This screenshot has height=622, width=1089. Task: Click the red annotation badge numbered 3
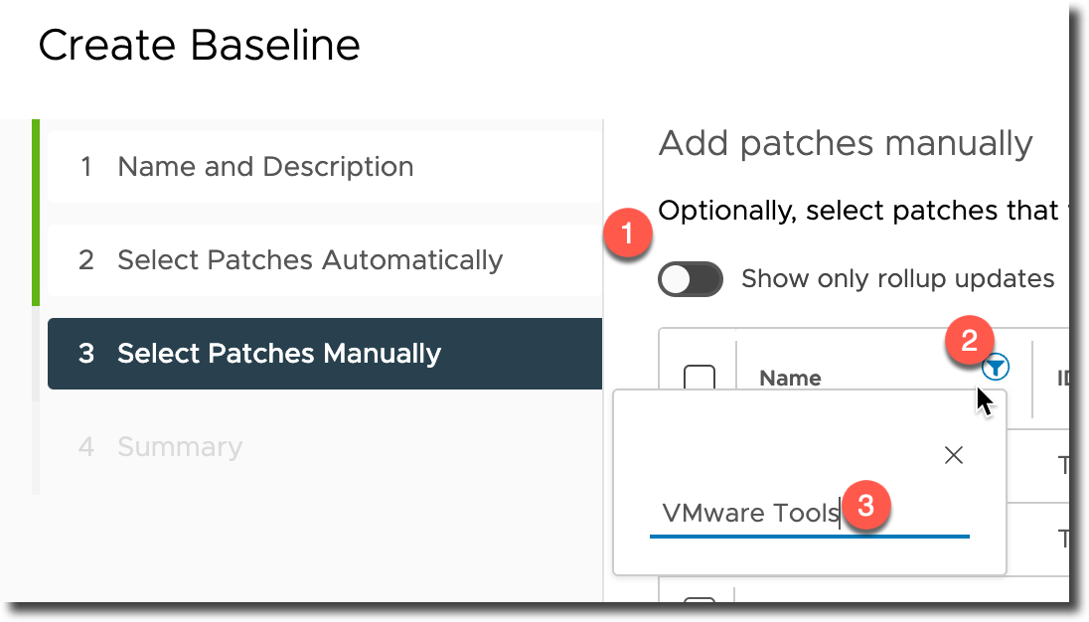(x=866, y=506)
